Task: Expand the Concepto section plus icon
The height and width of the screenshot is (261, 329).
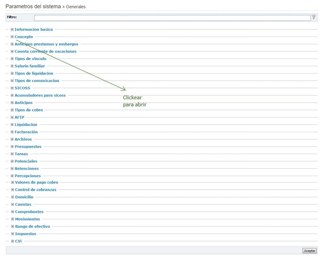Action: [12, 37]
